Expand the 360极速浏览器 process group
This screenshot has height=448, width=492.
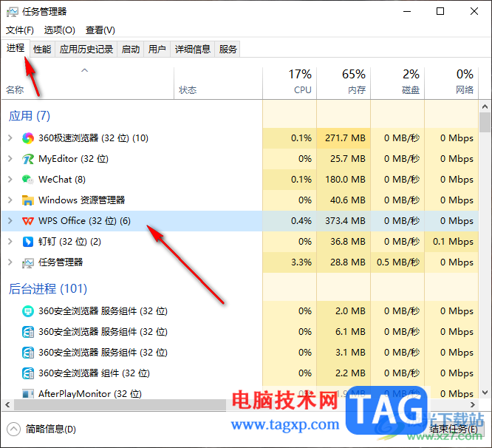(x=10, y=138)
